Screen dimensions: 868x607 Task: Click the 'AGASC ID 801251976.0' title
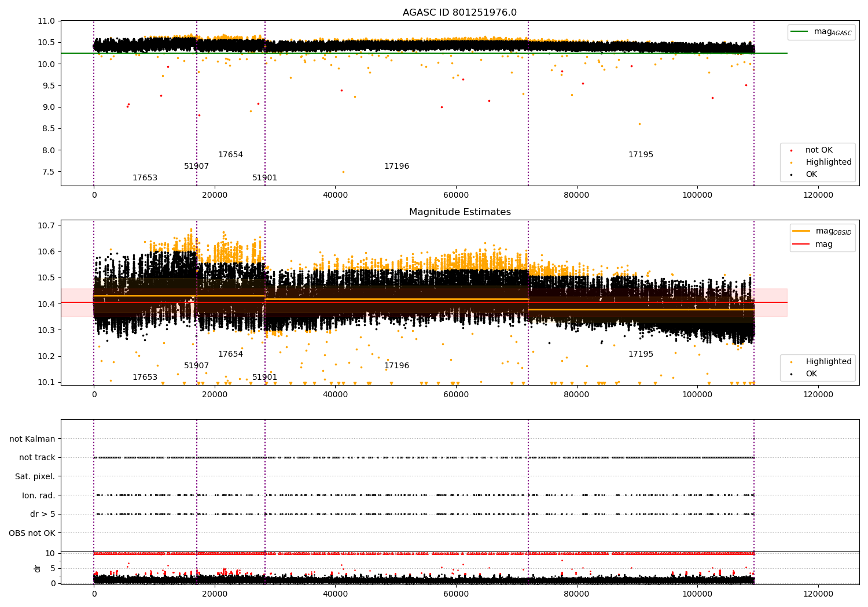[459, 13]
